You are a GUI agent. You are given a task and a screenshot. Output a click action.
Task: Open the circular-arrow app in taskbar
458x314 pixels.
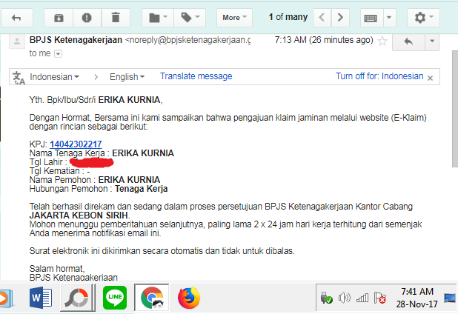tap(77, 298)
